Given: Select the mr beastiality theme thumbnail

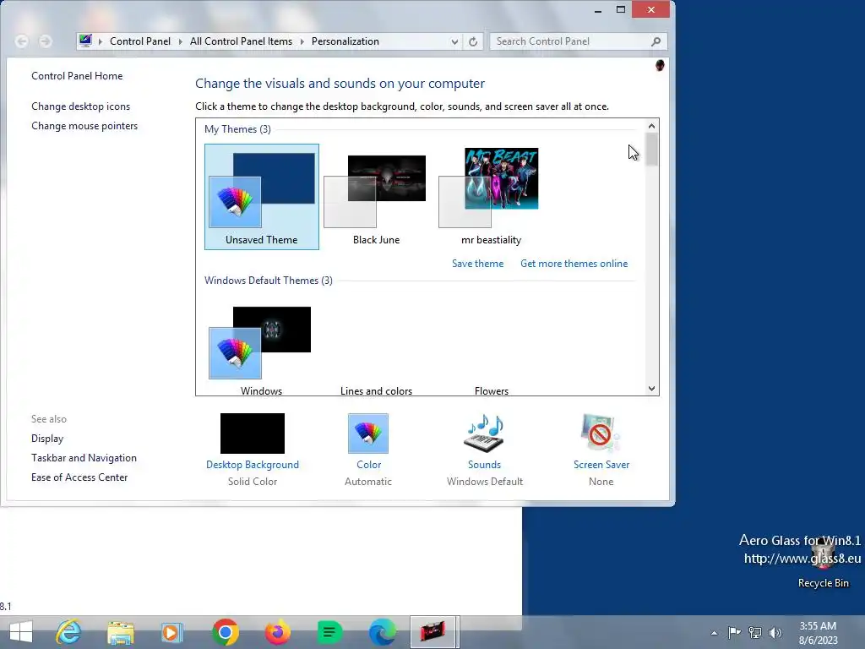Looking at the screenshot, I should coord(491,197).
